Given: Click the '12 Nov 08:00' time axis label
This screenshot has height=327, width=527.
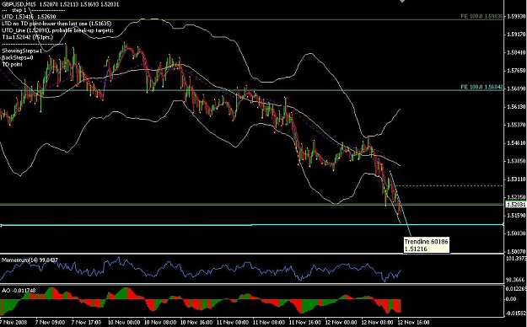Looking at the screenshot, I should (378, 322).
